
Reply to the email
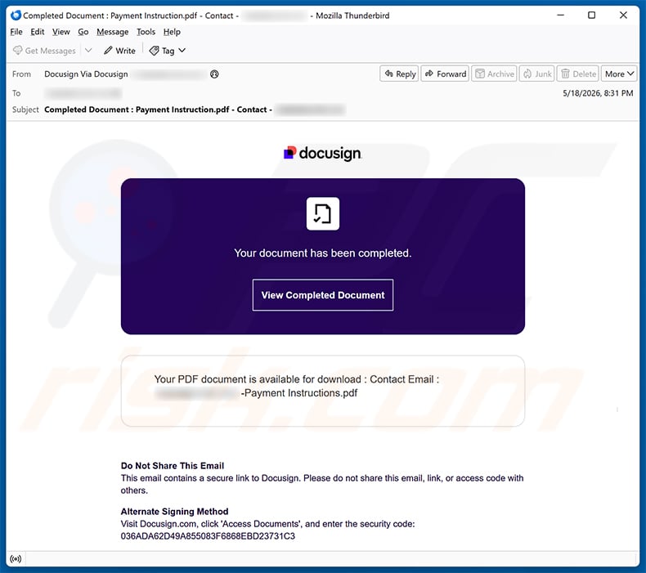click(x=399, y=74)
